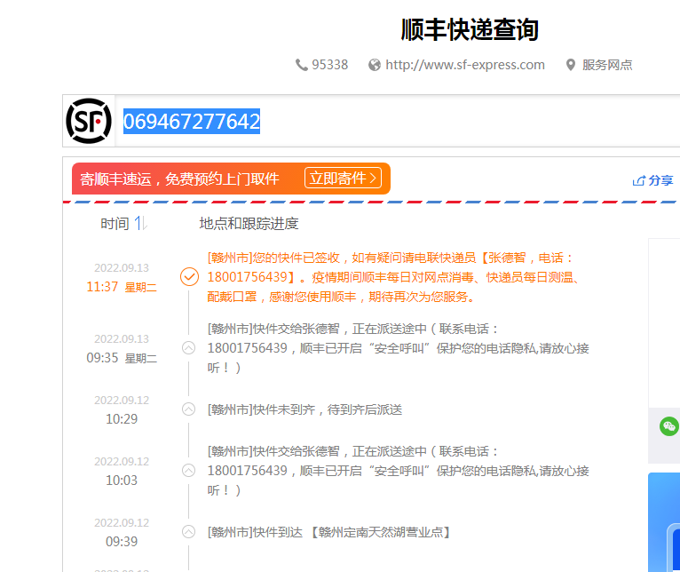Click the 快件到达【赣州定南天然湖营业点】 entry
The width and height of the screenshot is (680, 572).
point(329,532)
